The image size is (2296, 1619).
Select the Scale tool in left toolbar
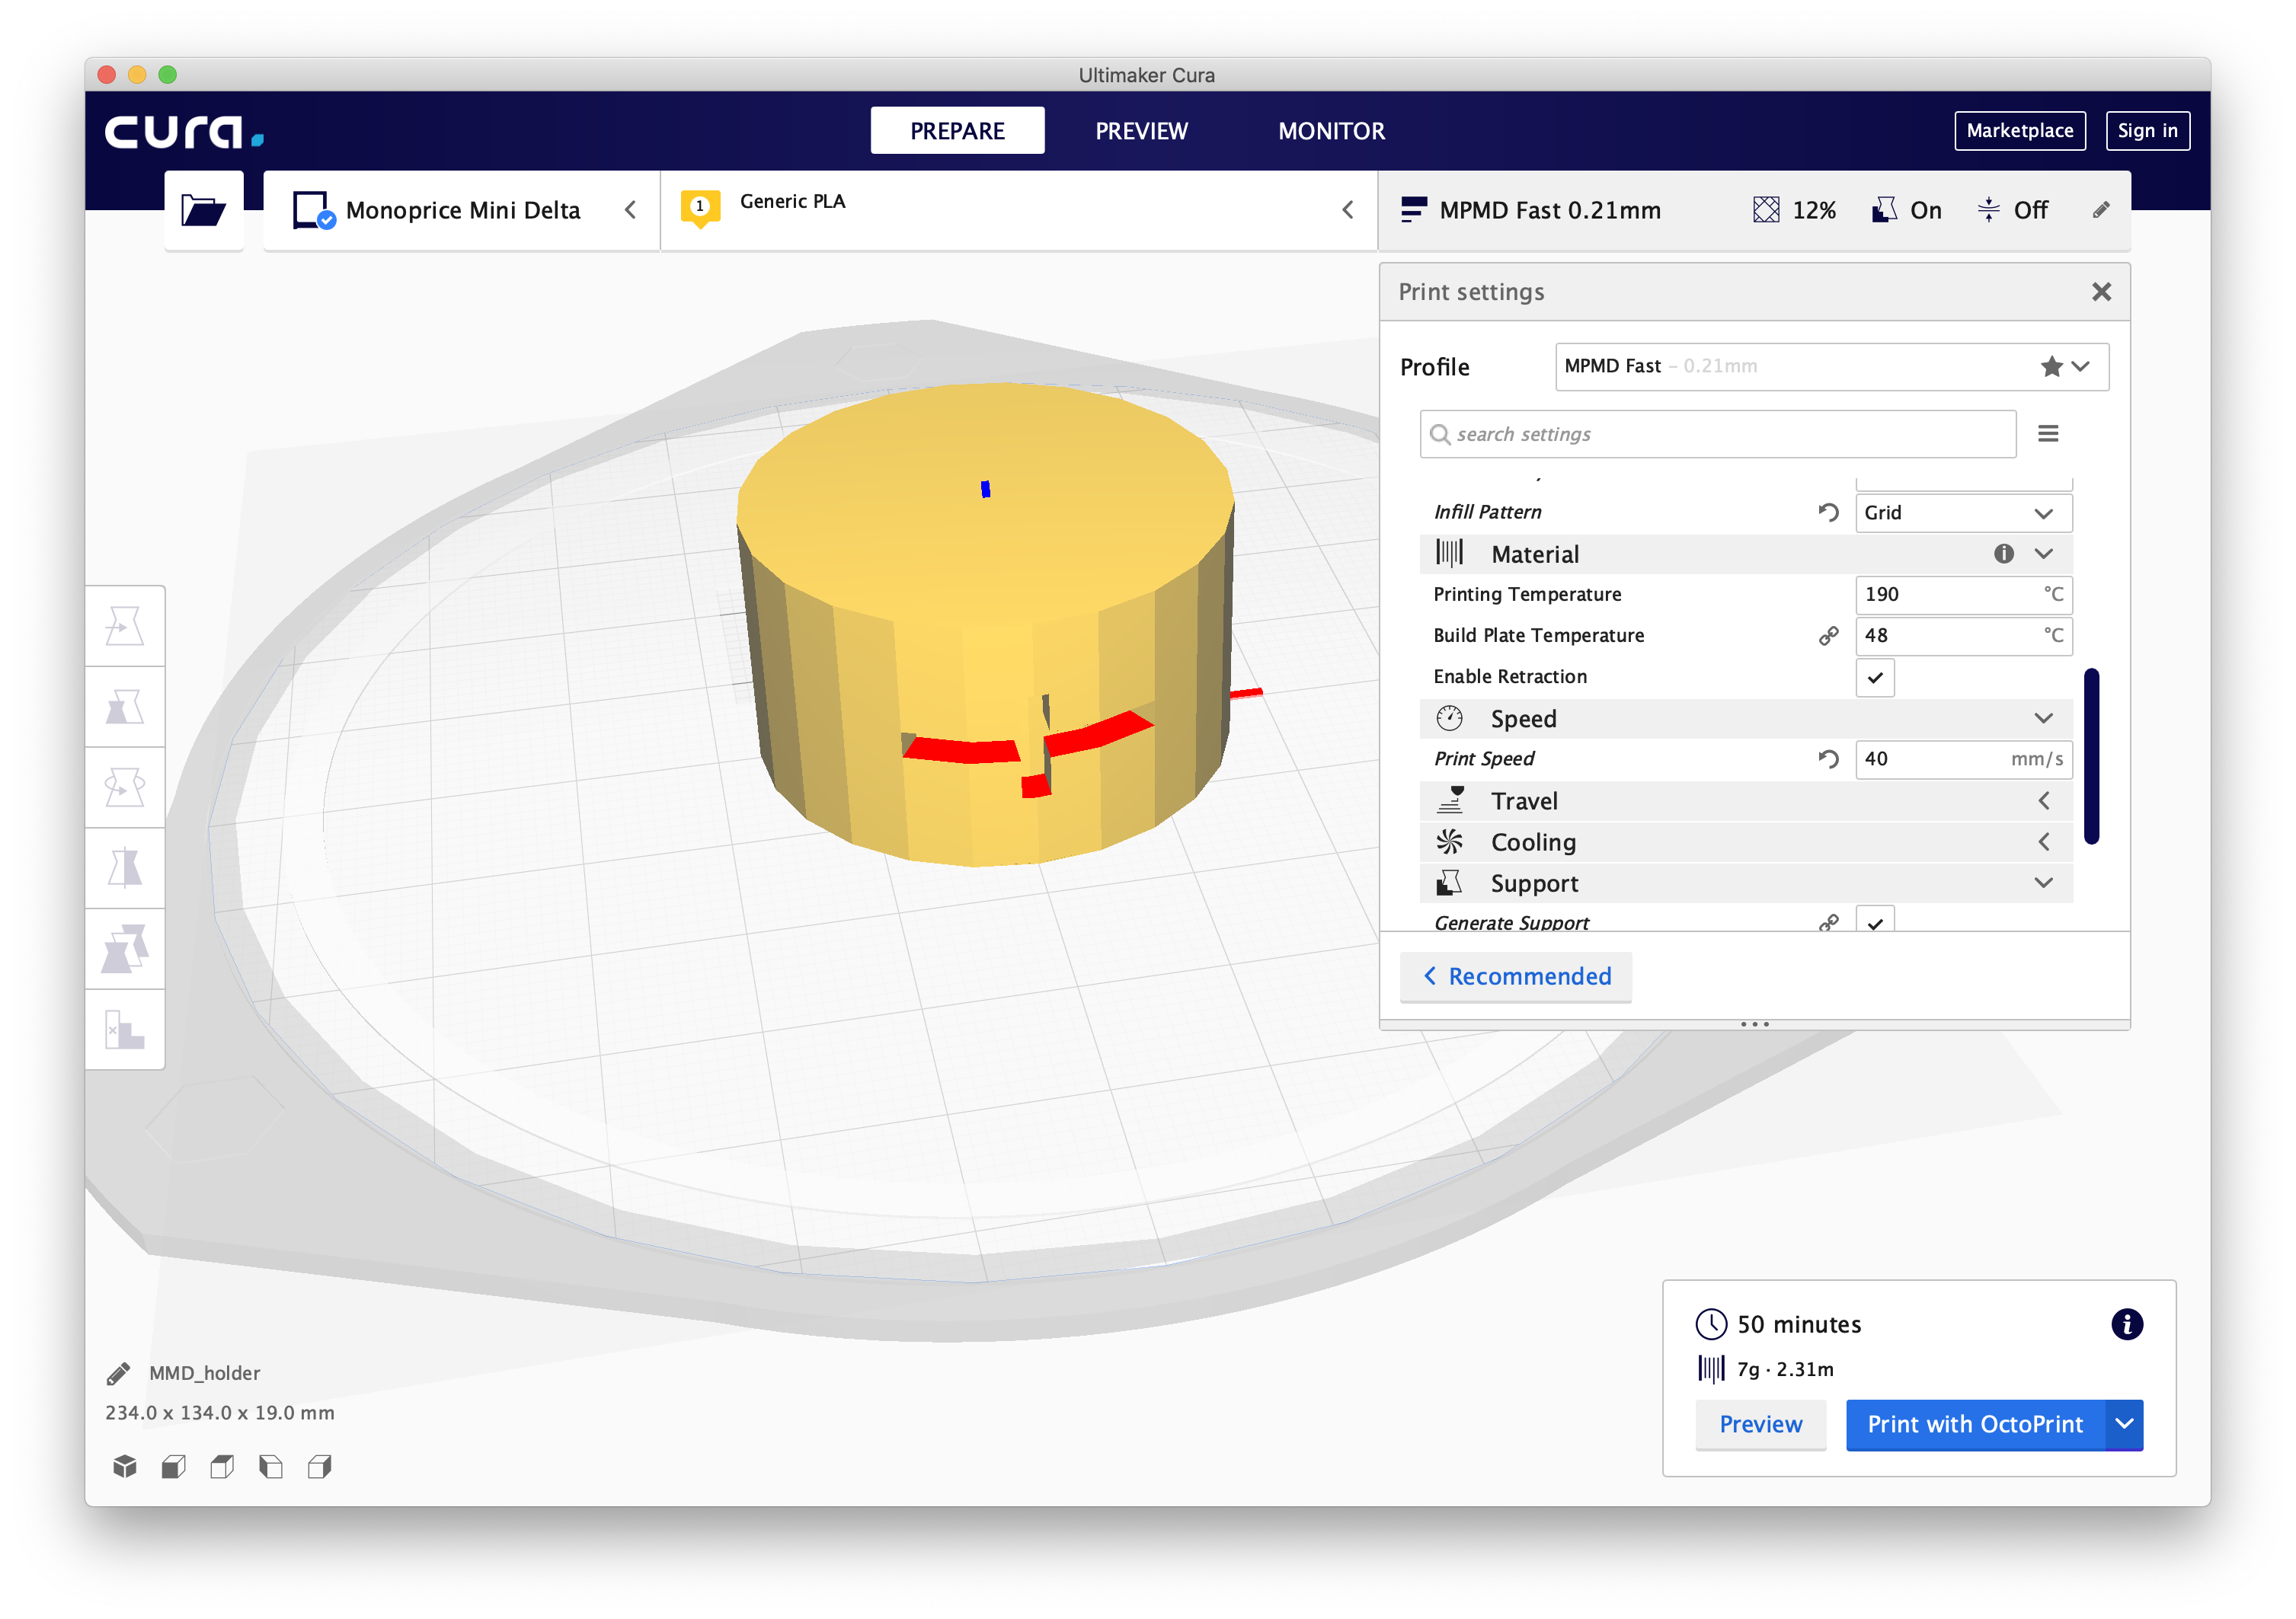tap(125, 707)
